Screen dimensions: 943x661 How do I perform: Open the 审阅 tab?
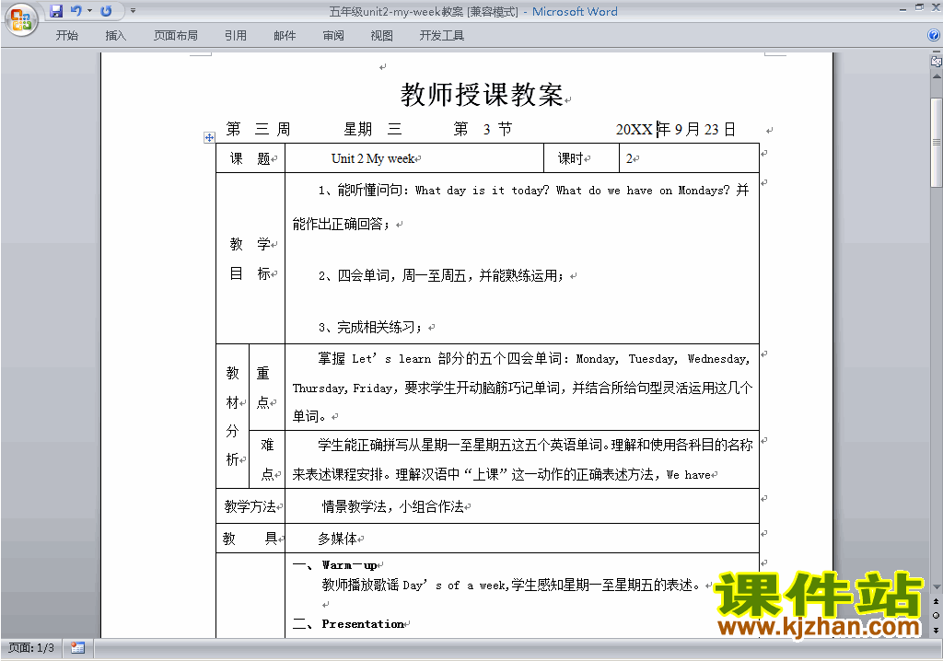click(x=333, y=36)
